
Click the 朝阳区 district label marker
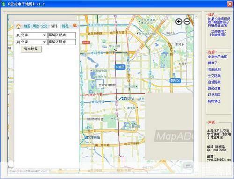pyautogui.click(x=175, y=80)
